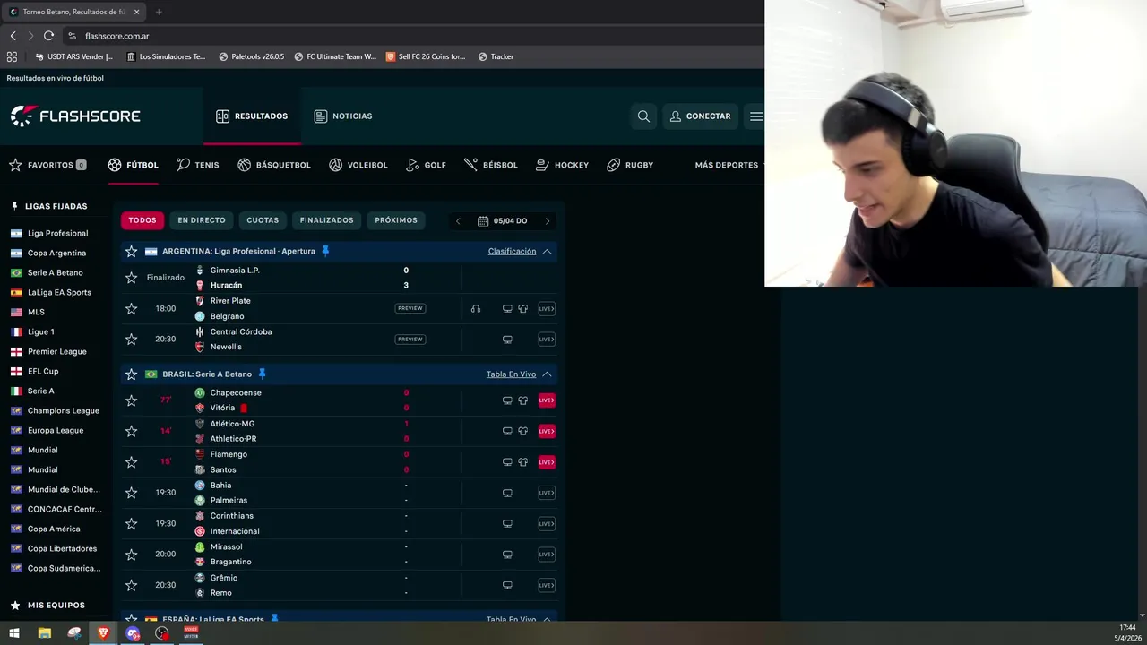Viewport: 1147px width, 645px height.
Task: Click the Flashscore logo
Action: coord(75,116)
